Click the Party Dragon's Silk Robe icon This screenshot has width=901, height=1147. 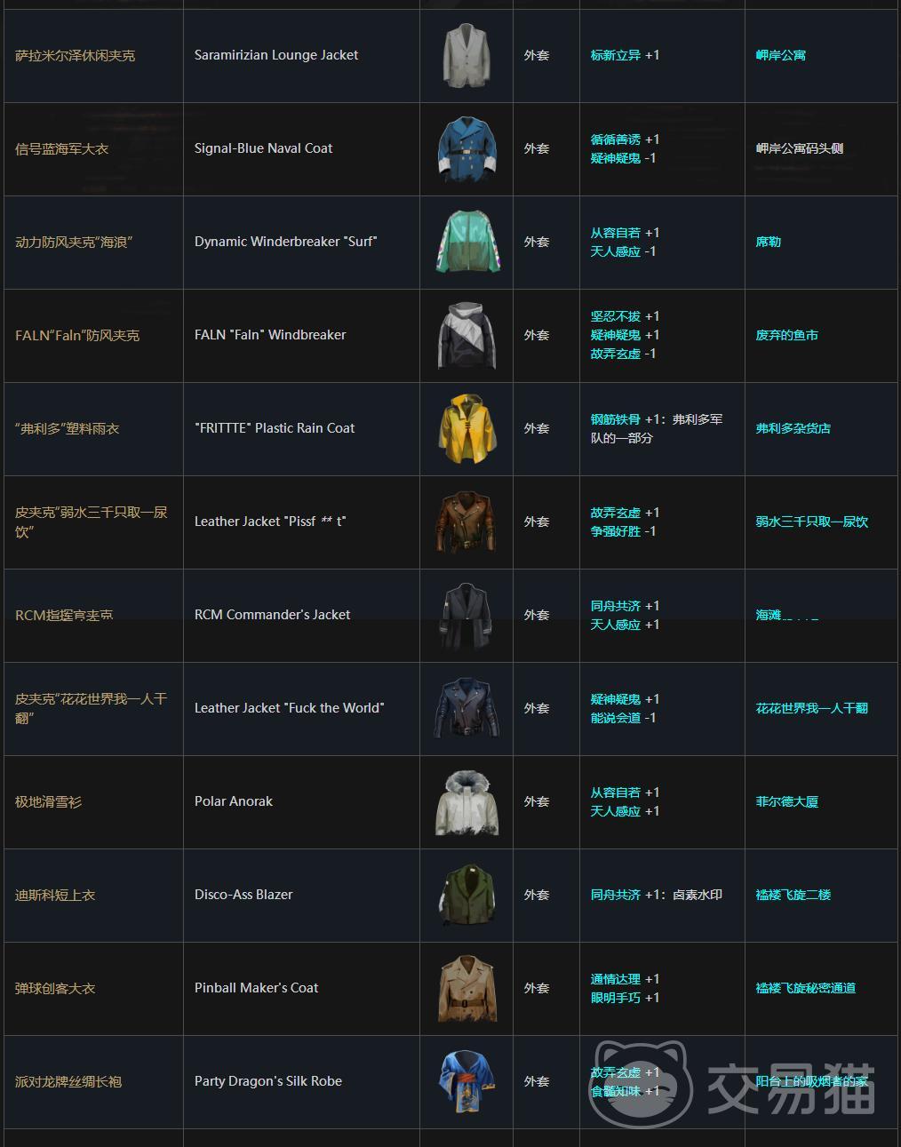tap(466, 1081)
